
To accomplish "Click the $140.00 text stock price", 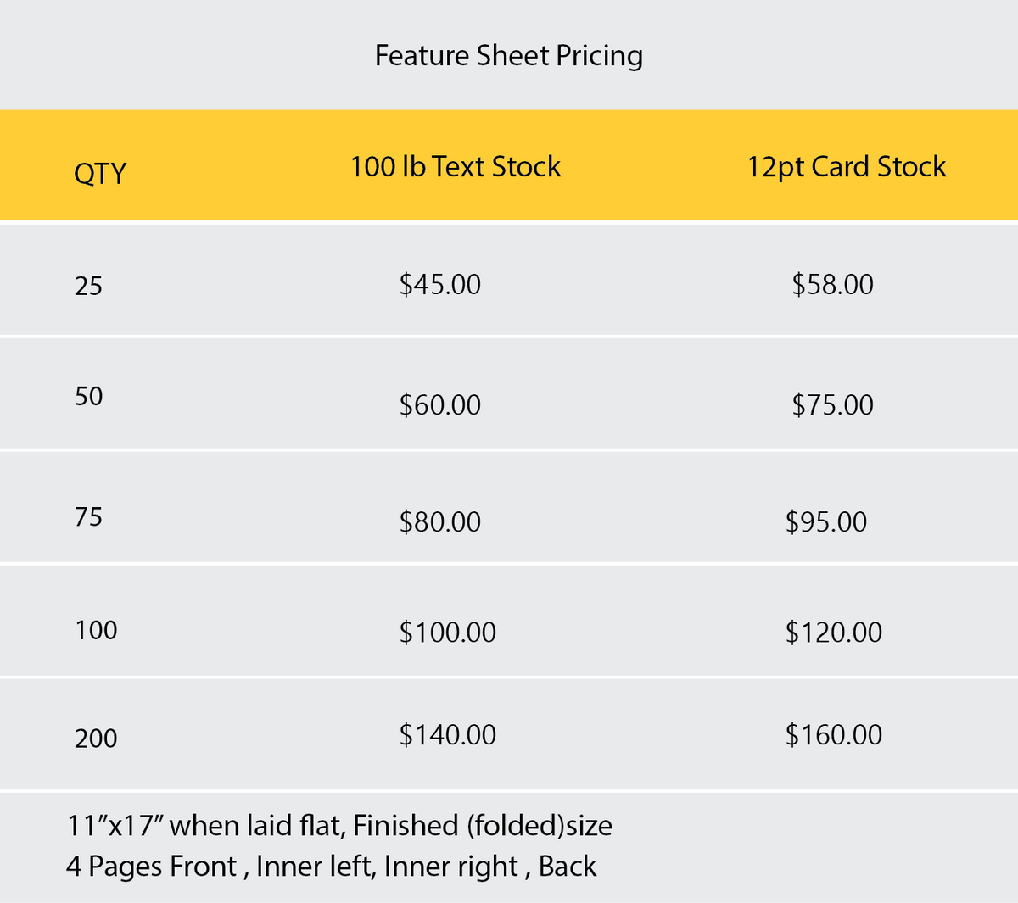I will pos(448,735).
